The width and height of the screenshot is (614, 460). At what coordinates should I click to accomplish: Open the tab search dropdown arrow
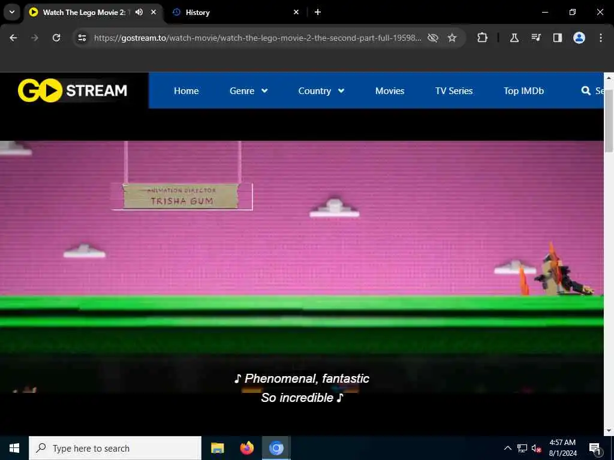12,12
